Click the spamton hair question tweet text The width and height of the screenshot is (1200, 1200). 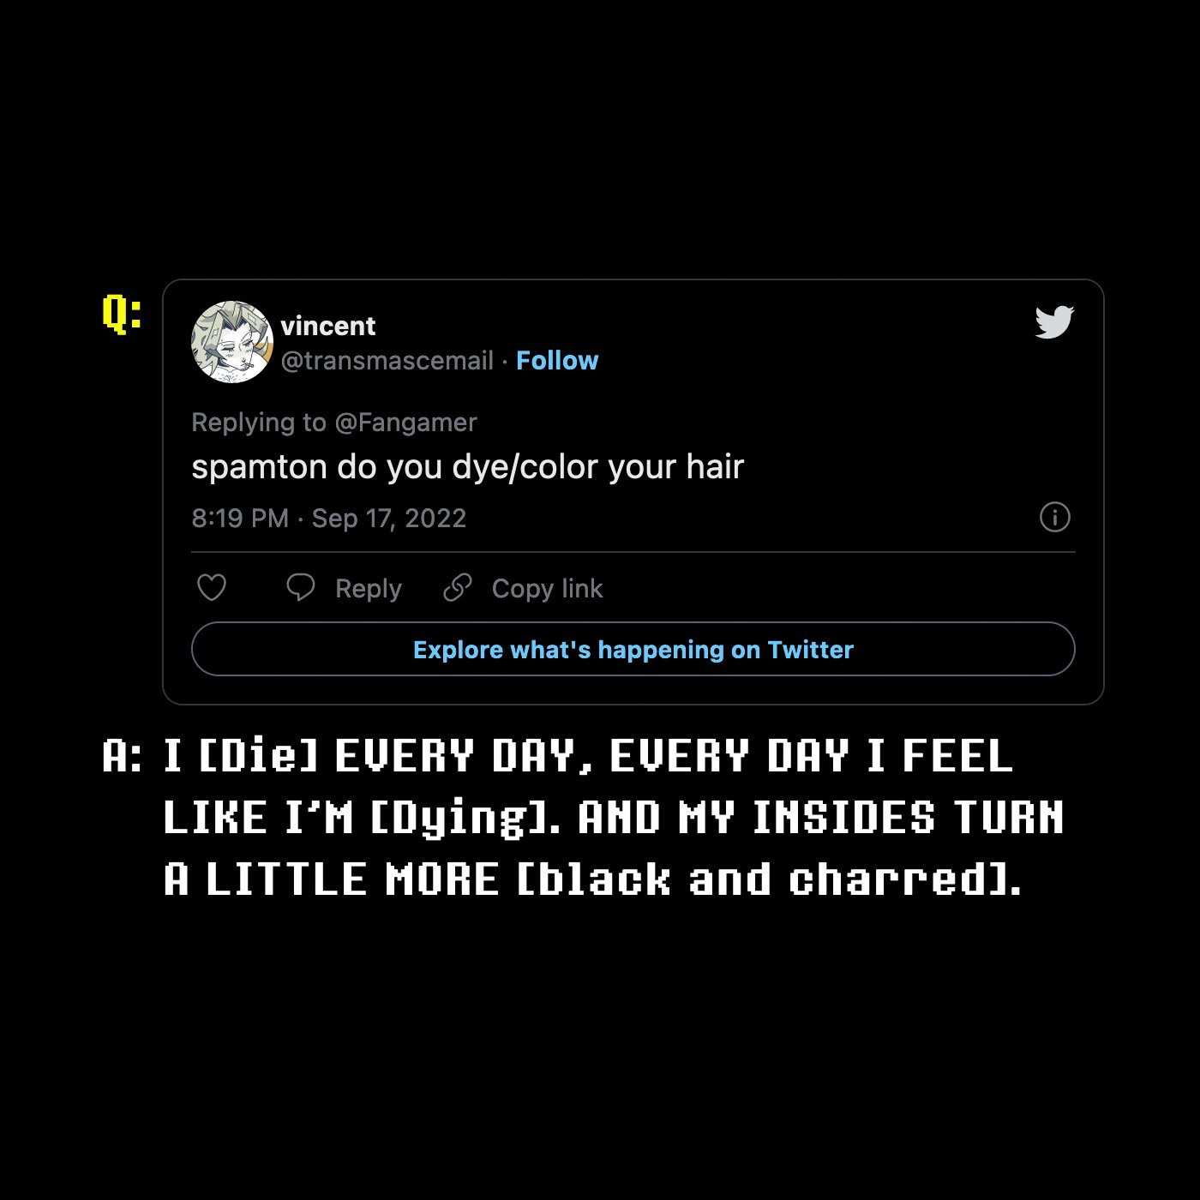(x=467, y=468)
